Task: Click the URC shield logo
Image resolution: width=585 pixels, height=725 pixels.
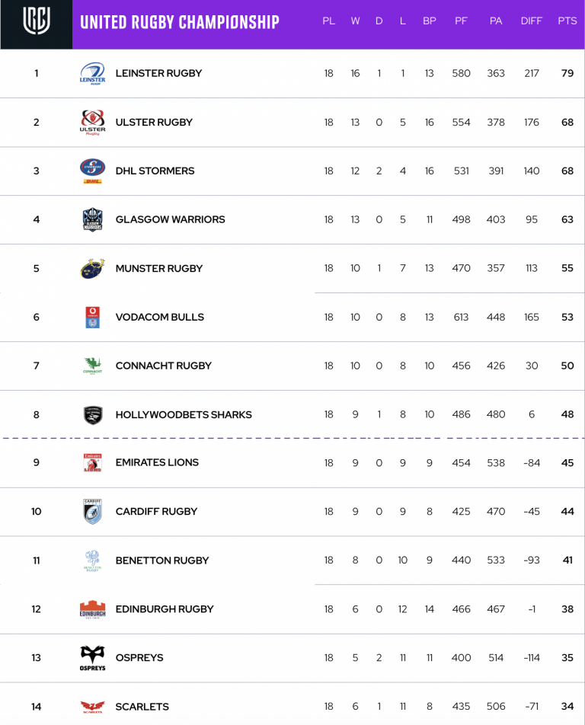Action: click(37, 21)
